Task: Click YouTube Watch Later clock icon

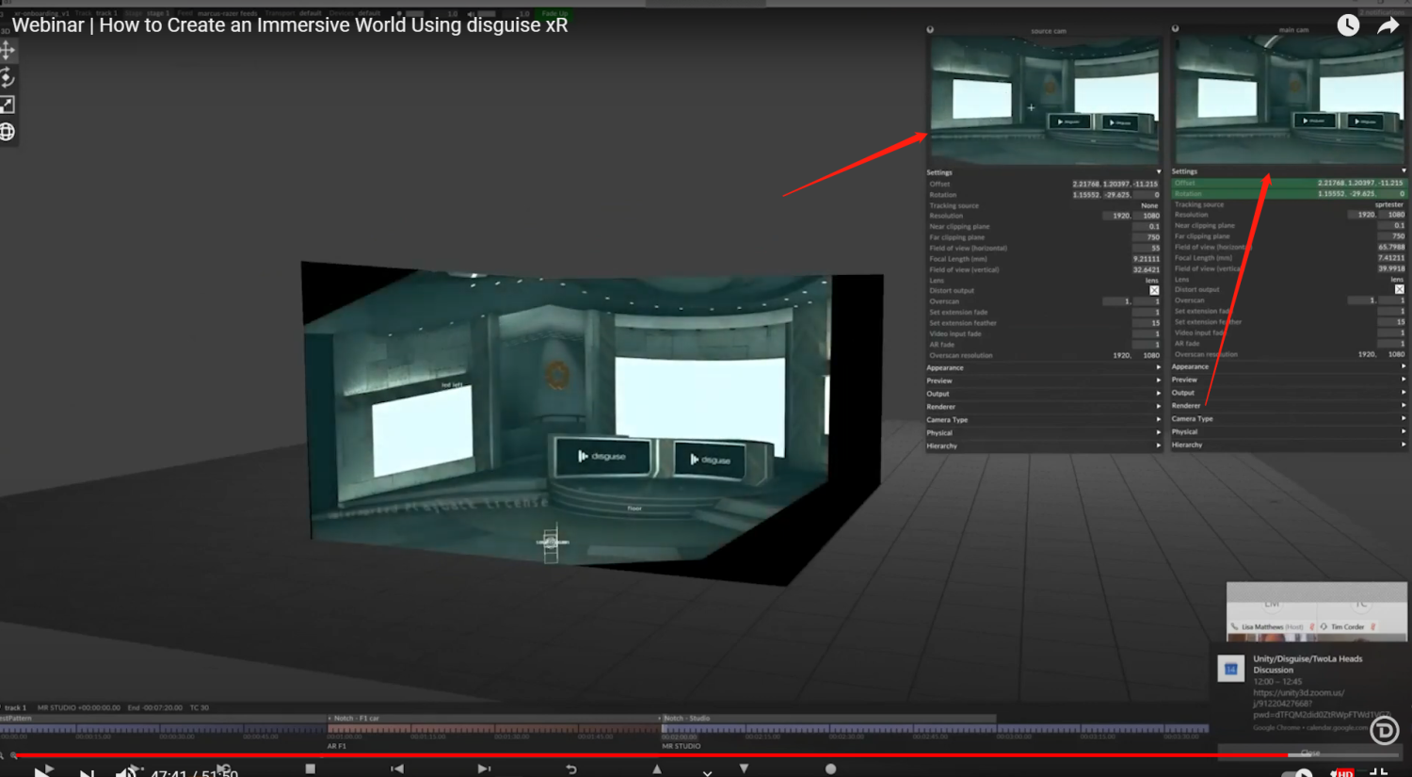Action: click(x=1348, y=25)
